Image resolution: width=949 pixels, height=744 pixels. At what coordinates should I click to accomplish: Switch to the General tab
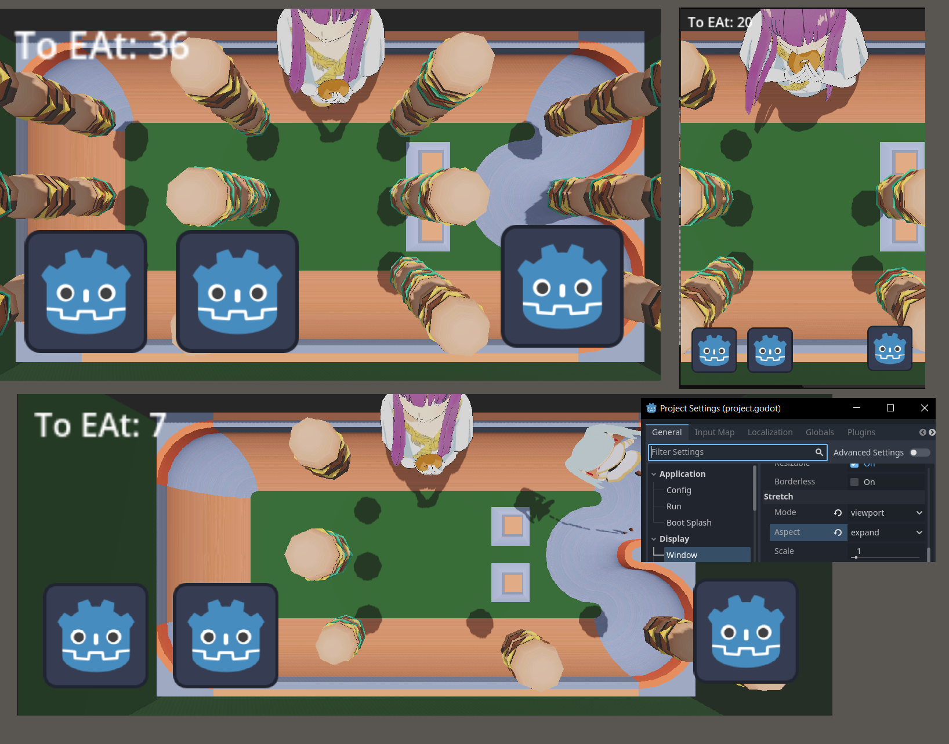coord(667,432)
